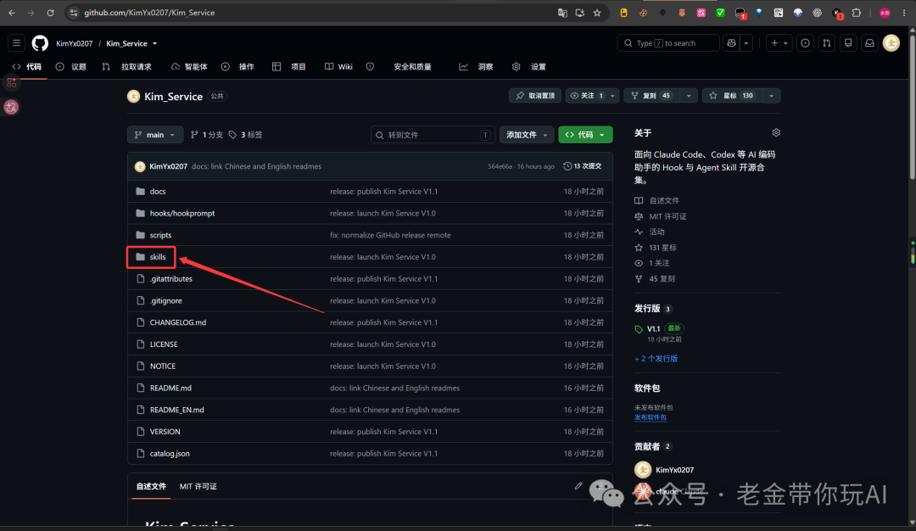Open the hooks/hookprompt folder
Screen dimensions: 916x531
[x=182, y=213]
